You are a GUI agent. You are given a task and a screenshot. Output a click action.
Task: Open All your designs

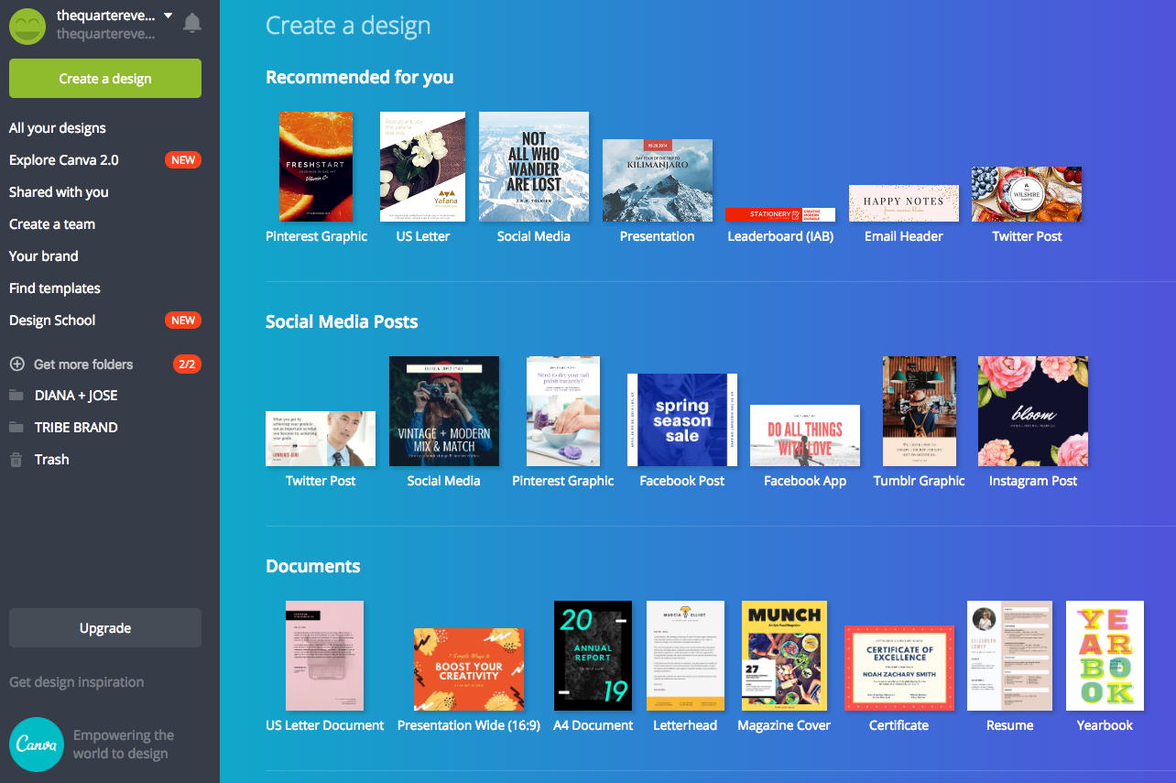pos(58,128)
